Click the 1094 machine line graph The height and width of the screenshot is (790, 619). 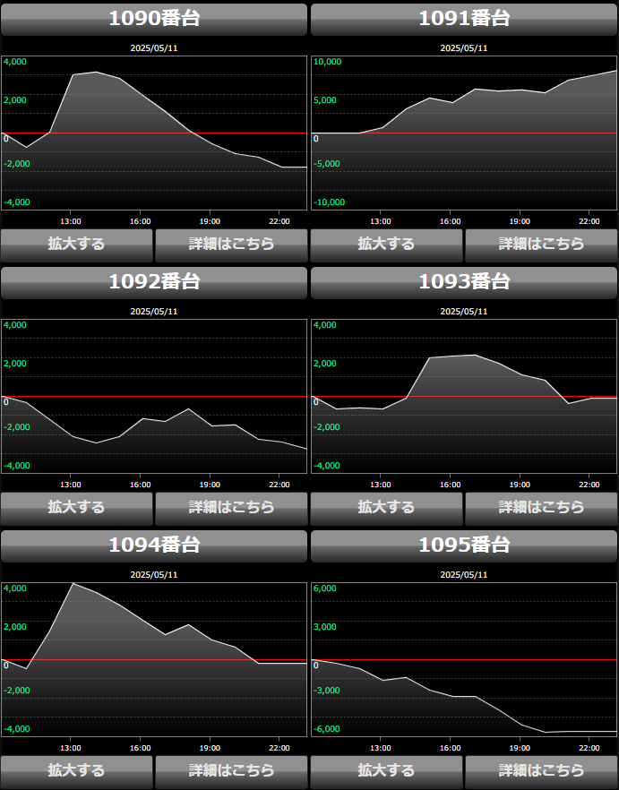(x=154, y=659)
